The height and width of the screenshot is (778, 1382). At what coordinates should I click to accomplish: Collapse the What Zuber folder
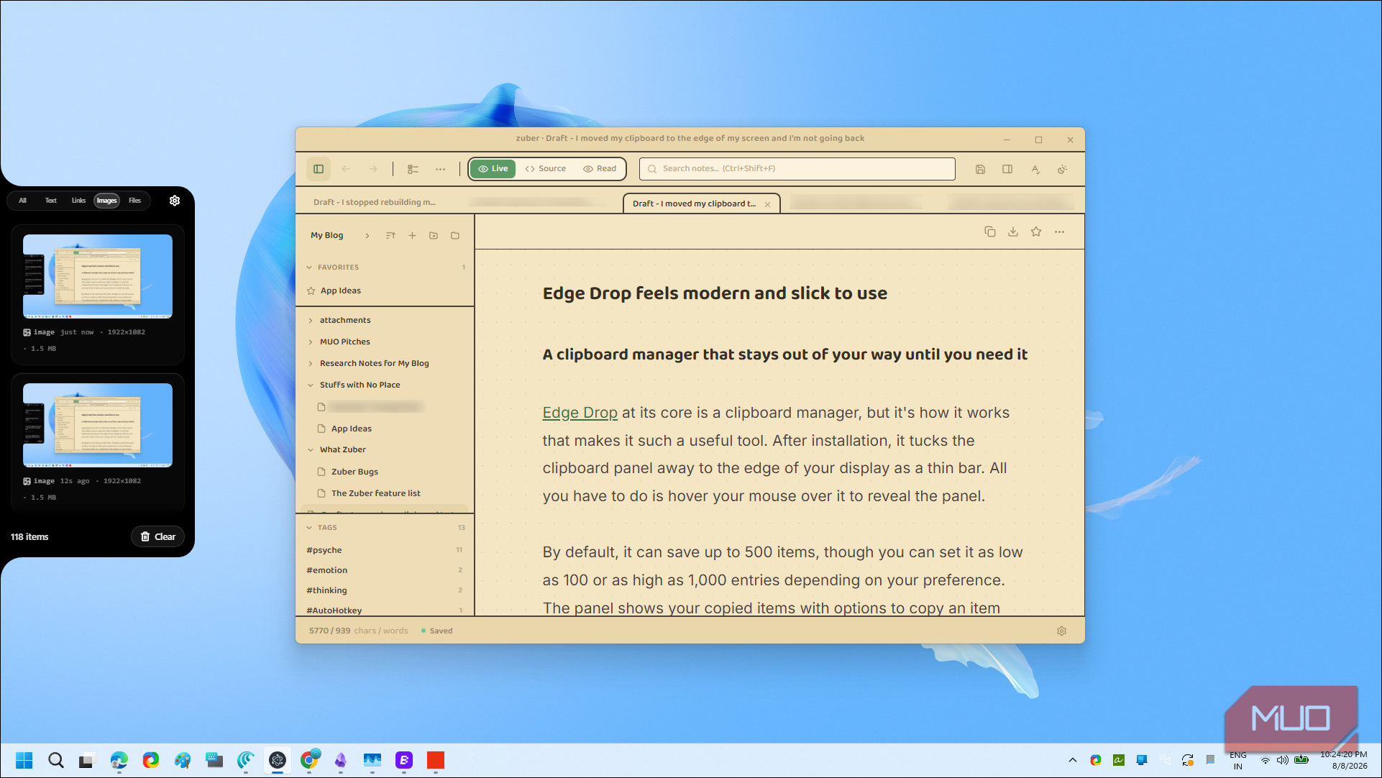311,450
